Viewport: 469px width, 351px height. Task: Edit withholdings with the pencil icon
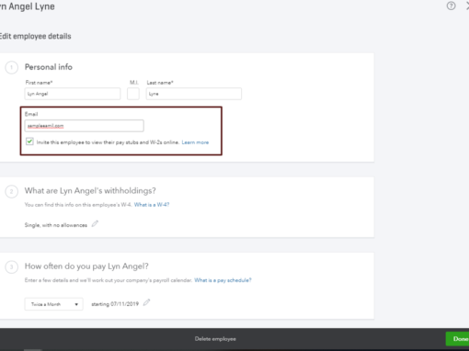point(95,224)
